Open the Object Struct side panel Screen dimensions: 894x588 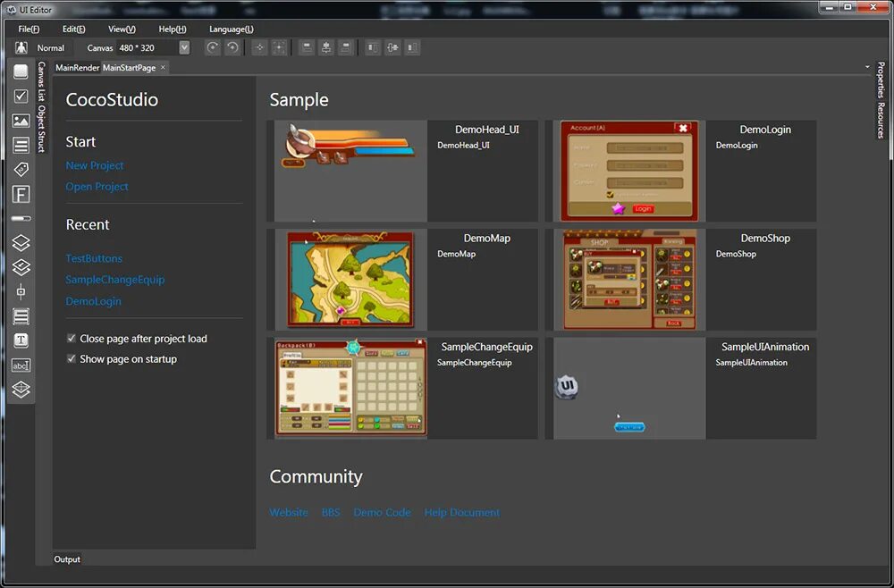(x=41, y=129)
